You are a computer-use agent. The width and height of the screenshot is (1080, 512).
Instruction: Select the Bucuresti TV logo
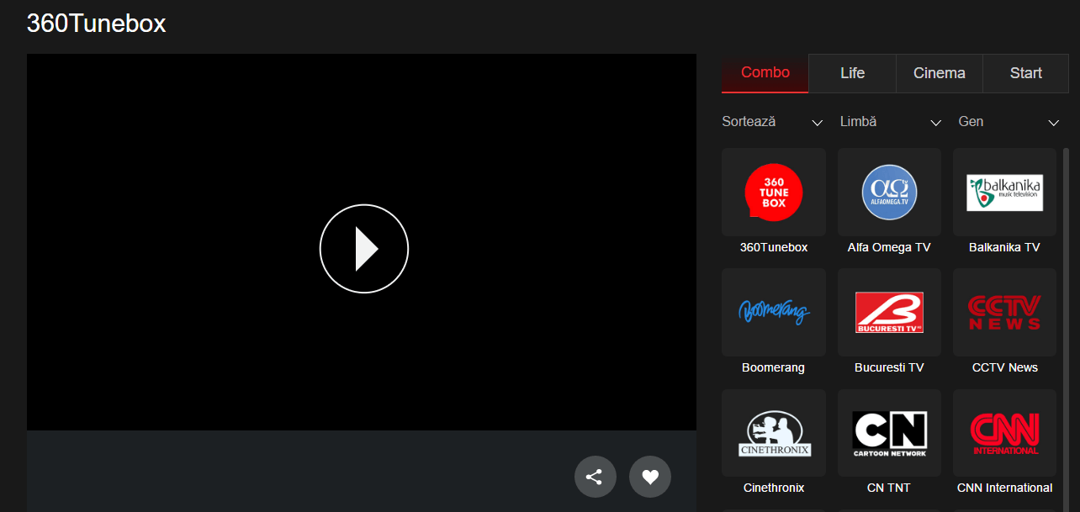click(889, 312)
